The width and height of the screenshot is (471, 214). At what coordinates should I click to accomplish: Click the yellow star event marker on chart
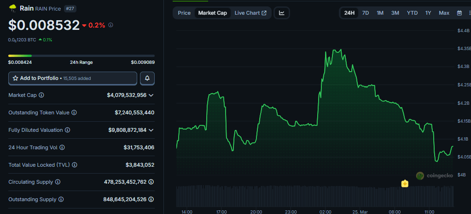pyautogui.click(x=405, y=184)
